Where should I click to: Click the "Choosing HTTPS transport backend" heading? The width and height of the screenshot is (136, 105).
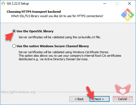(34, 12)
